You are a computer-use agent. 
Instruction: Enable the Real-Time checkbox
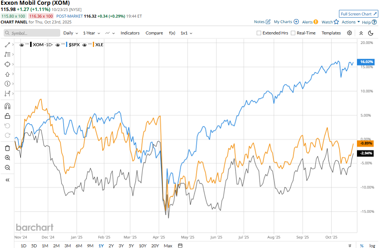[293, 33]
